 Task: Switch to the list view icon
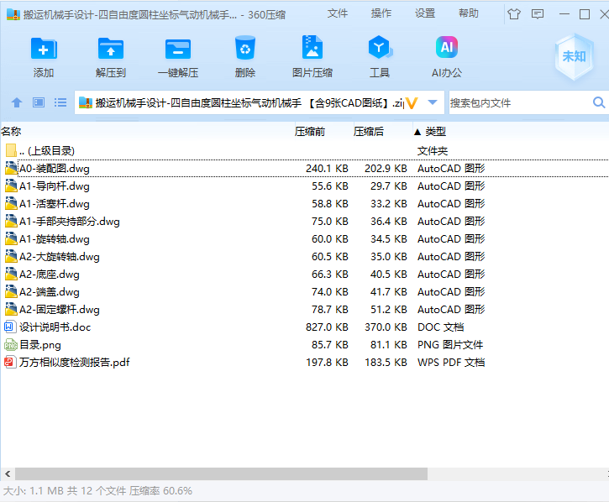pos(60,102)
